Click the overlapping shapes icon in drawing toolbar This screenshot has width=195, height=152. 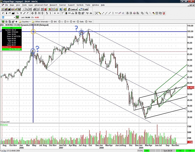(x=142, y=13)
